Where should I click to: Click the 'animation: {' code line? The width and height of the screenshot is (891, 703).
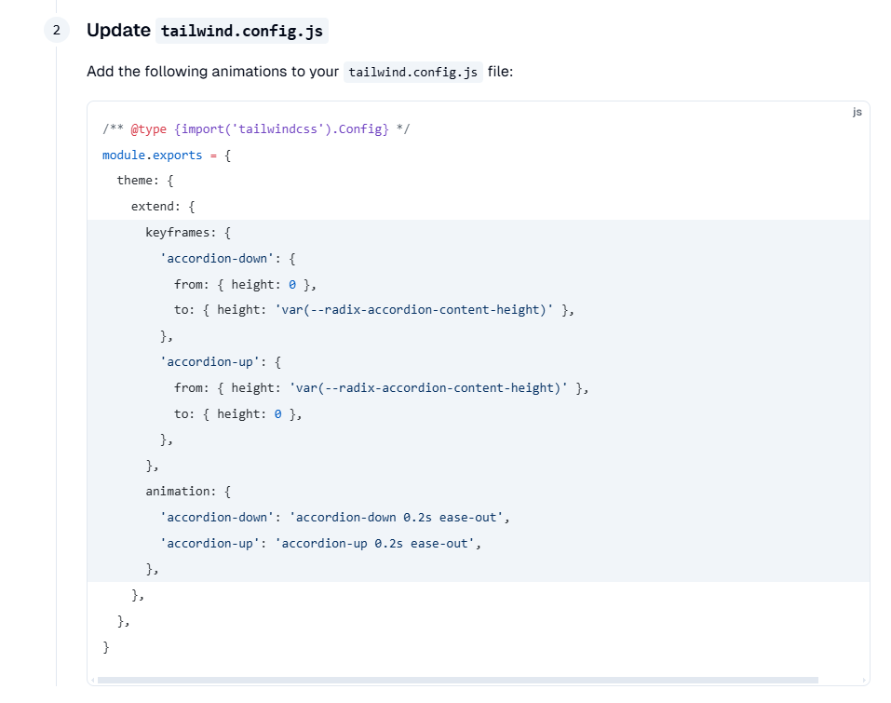(x=188, y=491)
